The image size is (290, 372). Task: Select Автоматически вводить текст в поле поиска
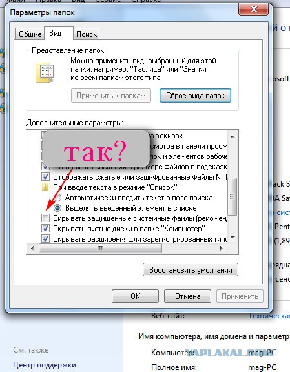57,198
